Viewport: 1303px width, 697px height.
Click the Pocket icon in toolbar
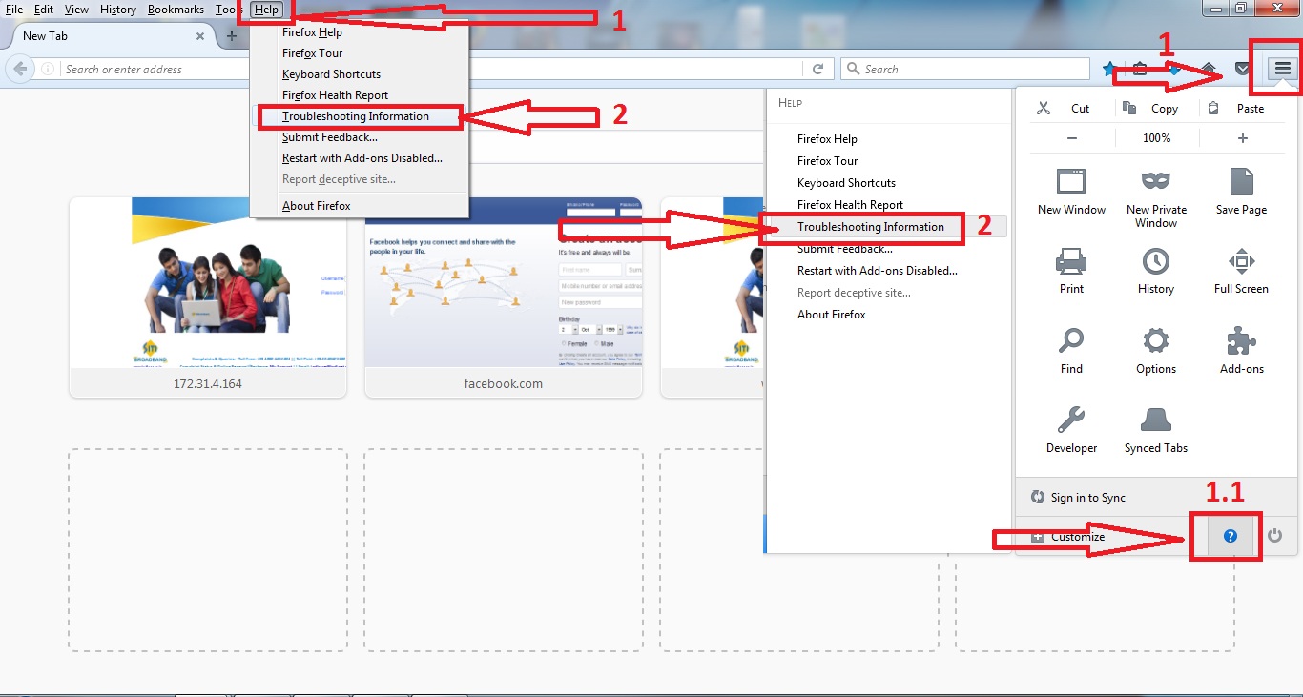tap(1242, 69)
